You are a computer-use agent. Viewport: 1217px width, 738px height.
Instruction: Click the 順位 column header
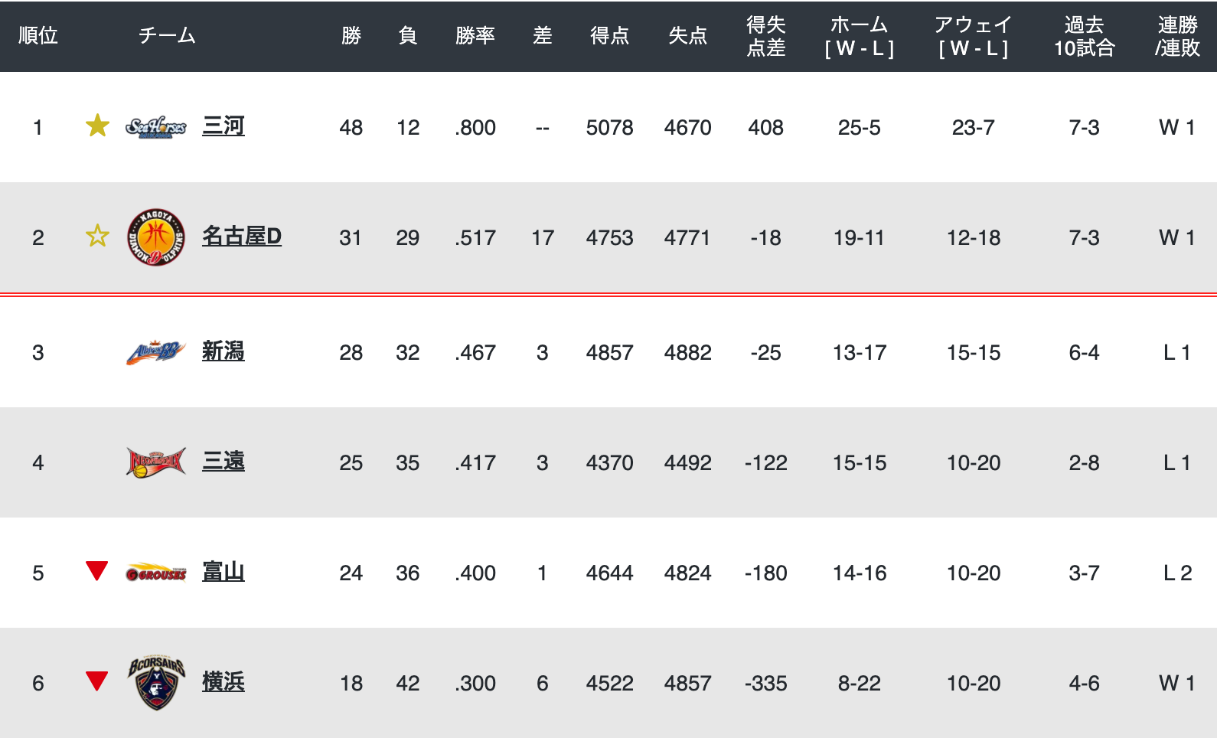pyautogui.click(x=38, y=36)
